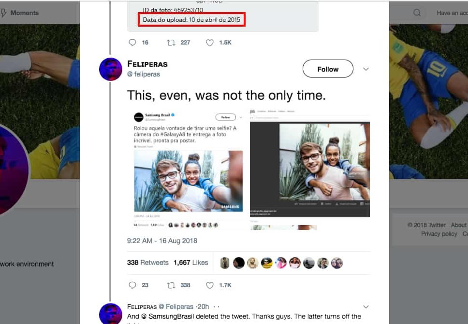Open the Privacy policy footer link
This screenshot has height=324, width=468.
pyautogui.click(x=439, y=233)
